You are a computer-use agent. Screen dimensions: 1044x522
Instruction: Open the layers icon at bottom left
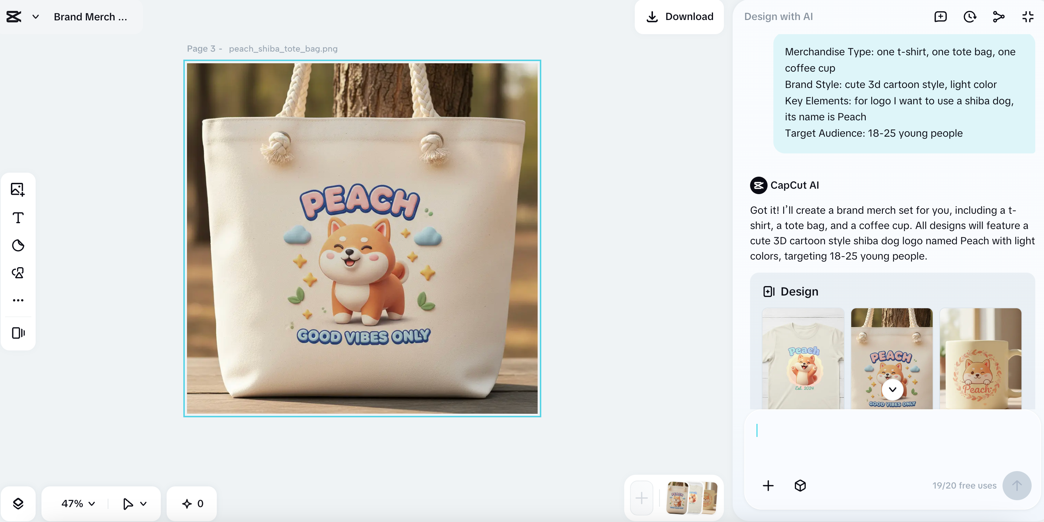(x=18, y=503)
